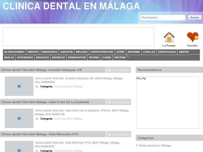Click the bla_img recommended image box
Screen dimensions: 203x152
168,102
